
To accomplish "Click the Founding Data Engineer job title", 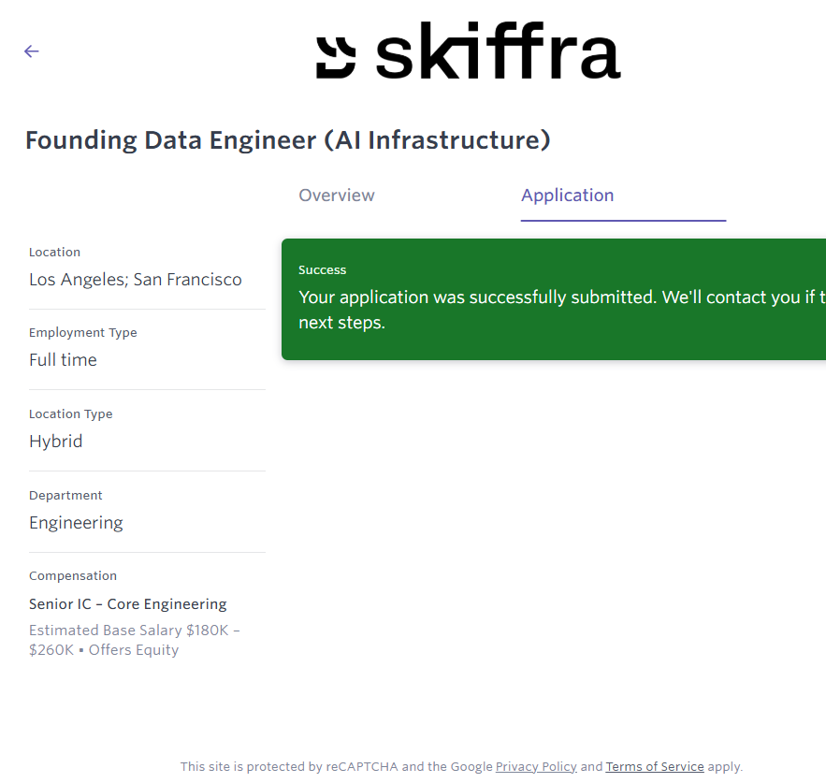I will pyautogui.click(x=287, y=140).
